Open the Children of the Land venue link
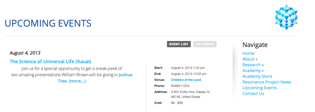 point(186,80)
